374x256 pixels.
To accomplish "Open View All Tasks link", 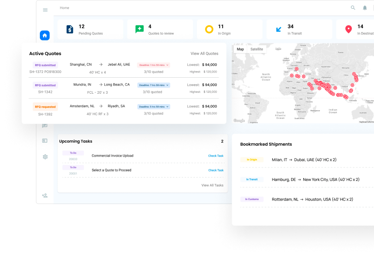I will [212, 185].
